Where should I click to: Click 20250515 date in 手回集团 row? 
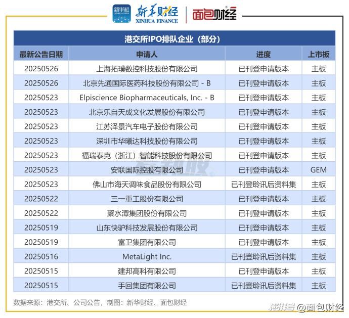pyautogui.click(x=41, y=286)
